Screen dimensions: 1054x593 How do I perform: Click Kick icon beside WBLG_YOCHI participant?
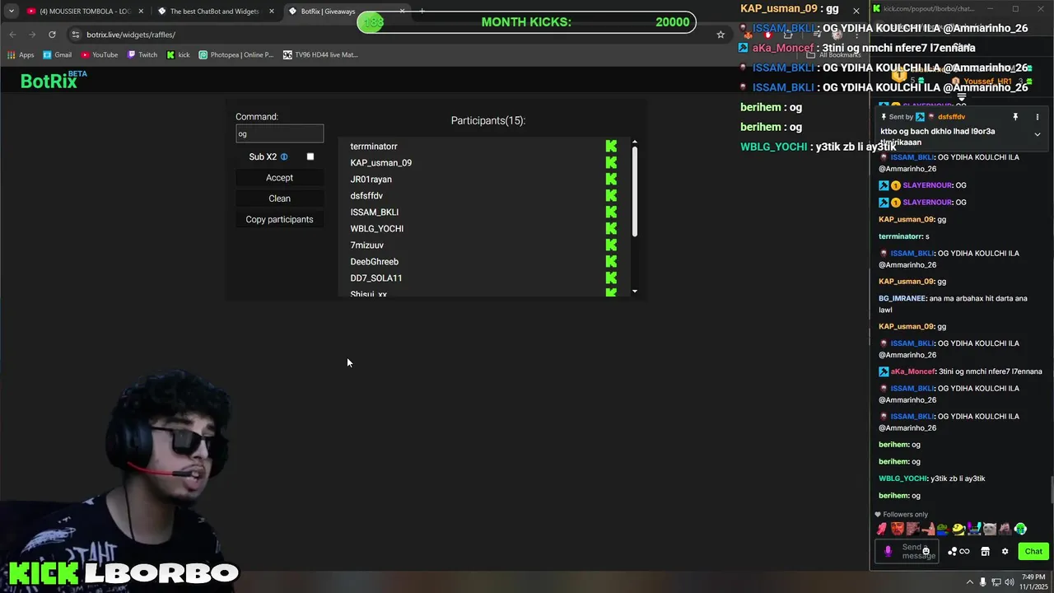click(x=611, y=228)
